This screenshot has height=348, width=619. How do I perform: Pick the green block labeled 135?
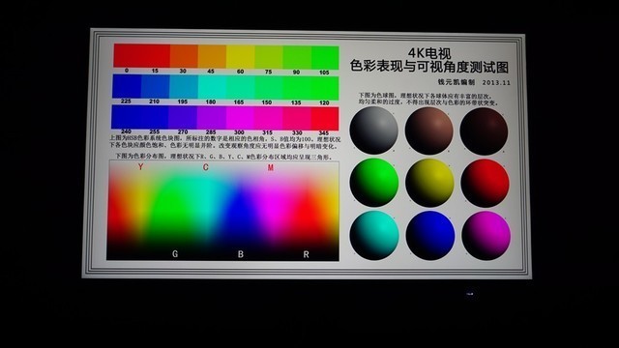click(x=297, y=88)
